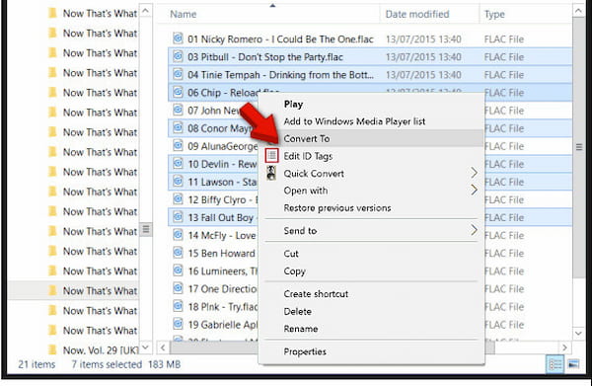This screenshot has width=592, height=386.
Task: Click navigation pane scroll down arrow
Action: click(146, 347)
